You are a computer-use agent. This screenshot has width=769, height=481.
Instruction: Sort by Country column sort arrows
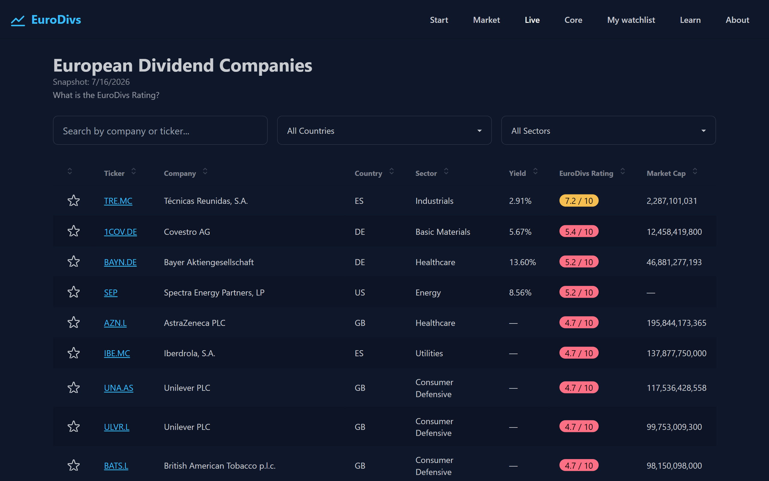pyautogui.click(x=391, y=171)
